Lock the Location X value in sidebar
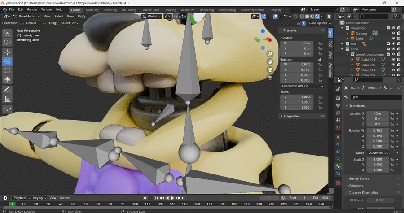Image resolution: width=404 pixels, height=213 pixels. [x=320, y=43]
